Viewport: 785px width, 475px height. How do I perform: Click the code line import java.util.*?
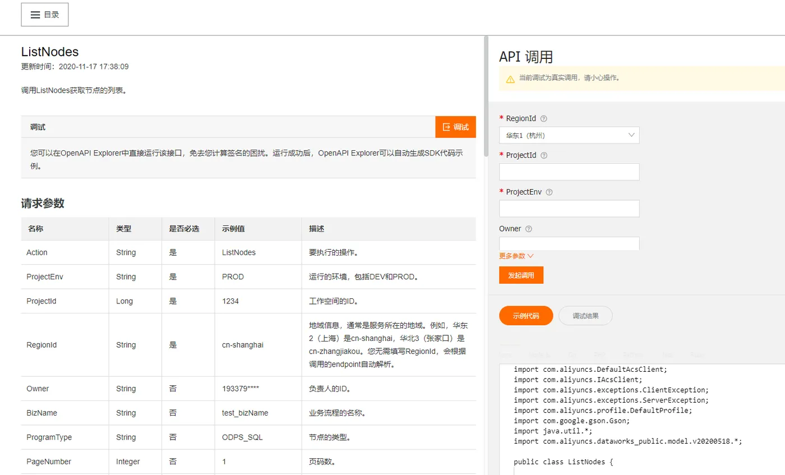pos(553,431)
